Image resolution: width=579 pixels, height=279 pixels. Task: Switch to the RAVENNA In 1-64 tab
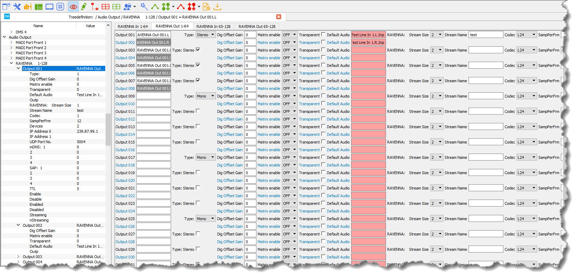(132, 26)
